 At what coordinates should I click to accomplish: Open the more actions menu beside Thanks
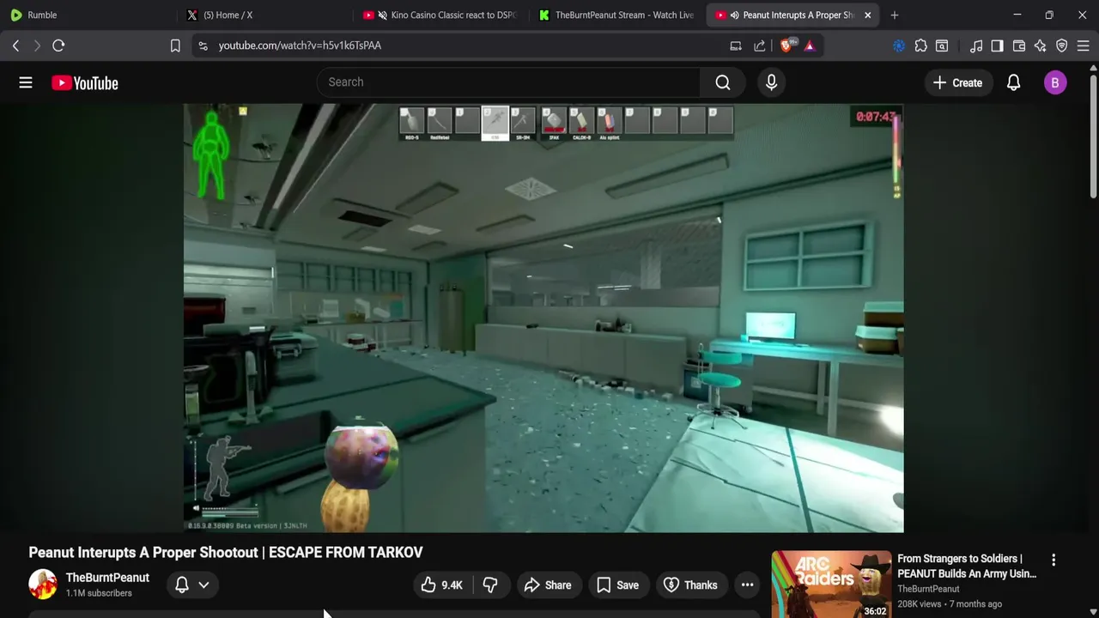747,585
